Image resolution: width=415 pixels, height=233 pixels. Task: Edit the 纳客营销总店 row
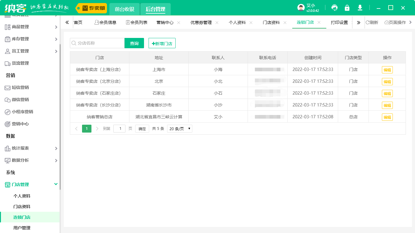(387, 117)
